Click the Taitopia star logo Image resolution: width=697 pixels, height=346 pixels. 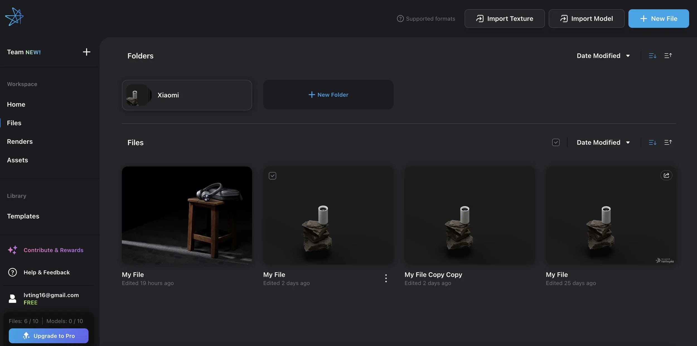tap(14, 17)
